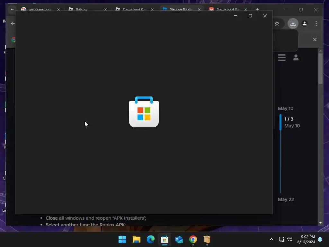The height and width of the screenshot is (247, 329).
Task: Launch Microsoft Edge from the taskbar
Action: 150,239
